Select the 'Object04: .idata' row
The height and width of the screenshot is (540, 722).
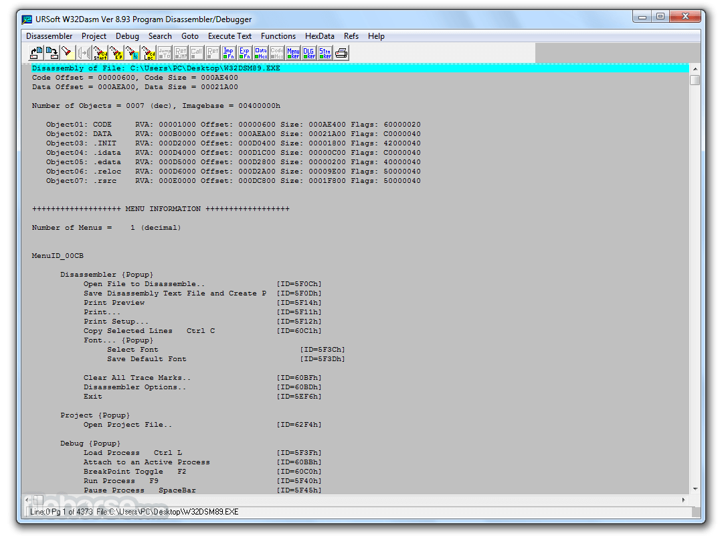(233, 153)
